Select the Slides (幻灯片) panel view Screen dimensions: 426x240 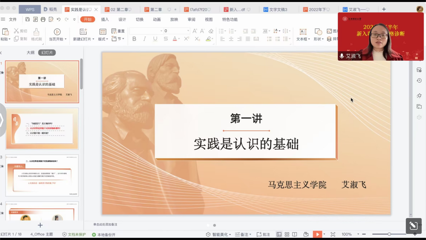click(47, 53)
